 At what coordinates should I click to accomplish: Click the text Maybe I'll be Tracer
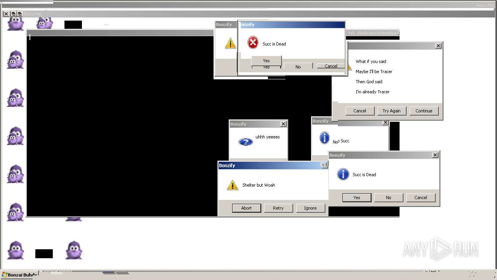click(374, 72)
